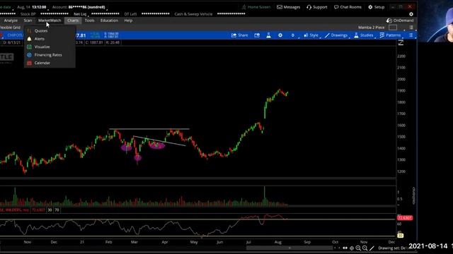Click the volume spike bar in July
Image resolution: width=453 pixels, height=254 pixels.
264,196
